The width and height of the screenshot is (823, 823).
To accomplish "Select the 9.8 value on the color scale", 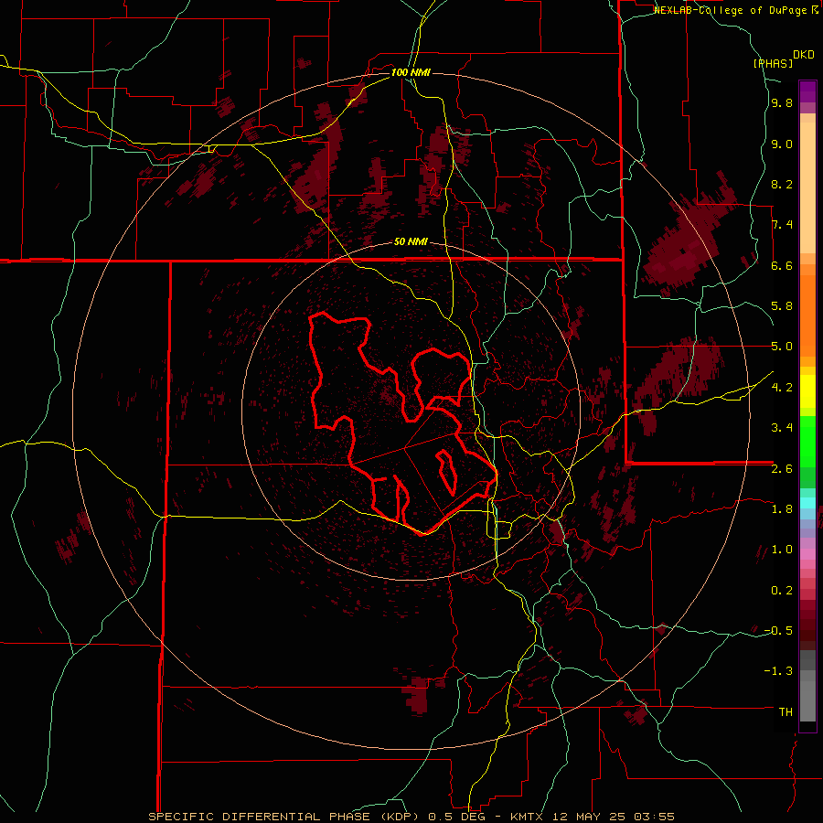I will point(782,103).
